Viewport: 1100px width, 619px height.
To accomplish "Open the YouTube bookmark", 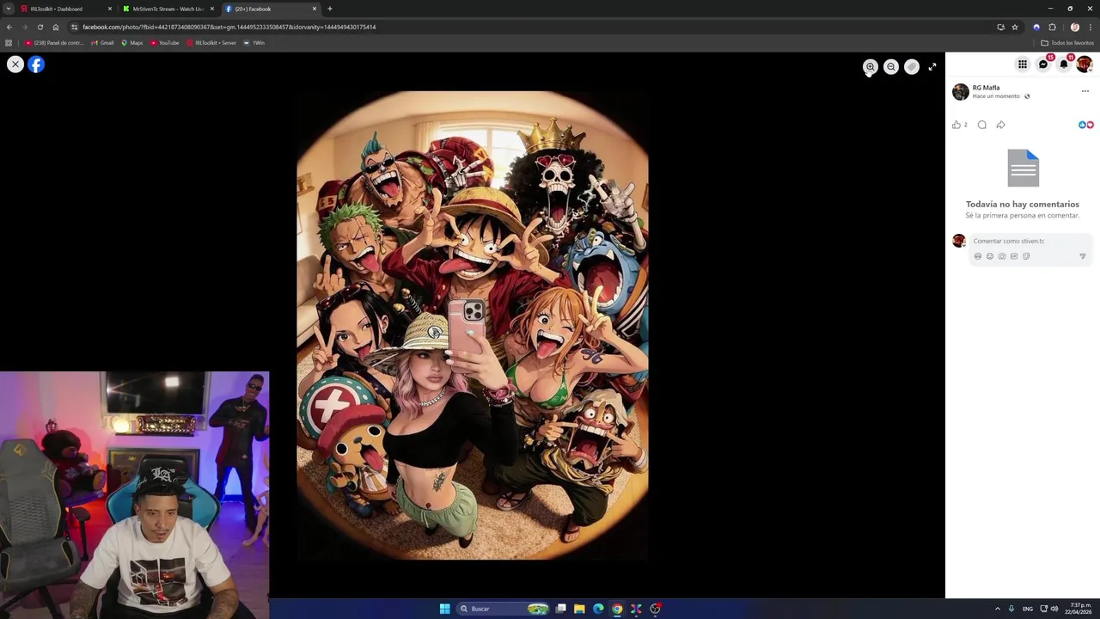I will click(164, 42).
